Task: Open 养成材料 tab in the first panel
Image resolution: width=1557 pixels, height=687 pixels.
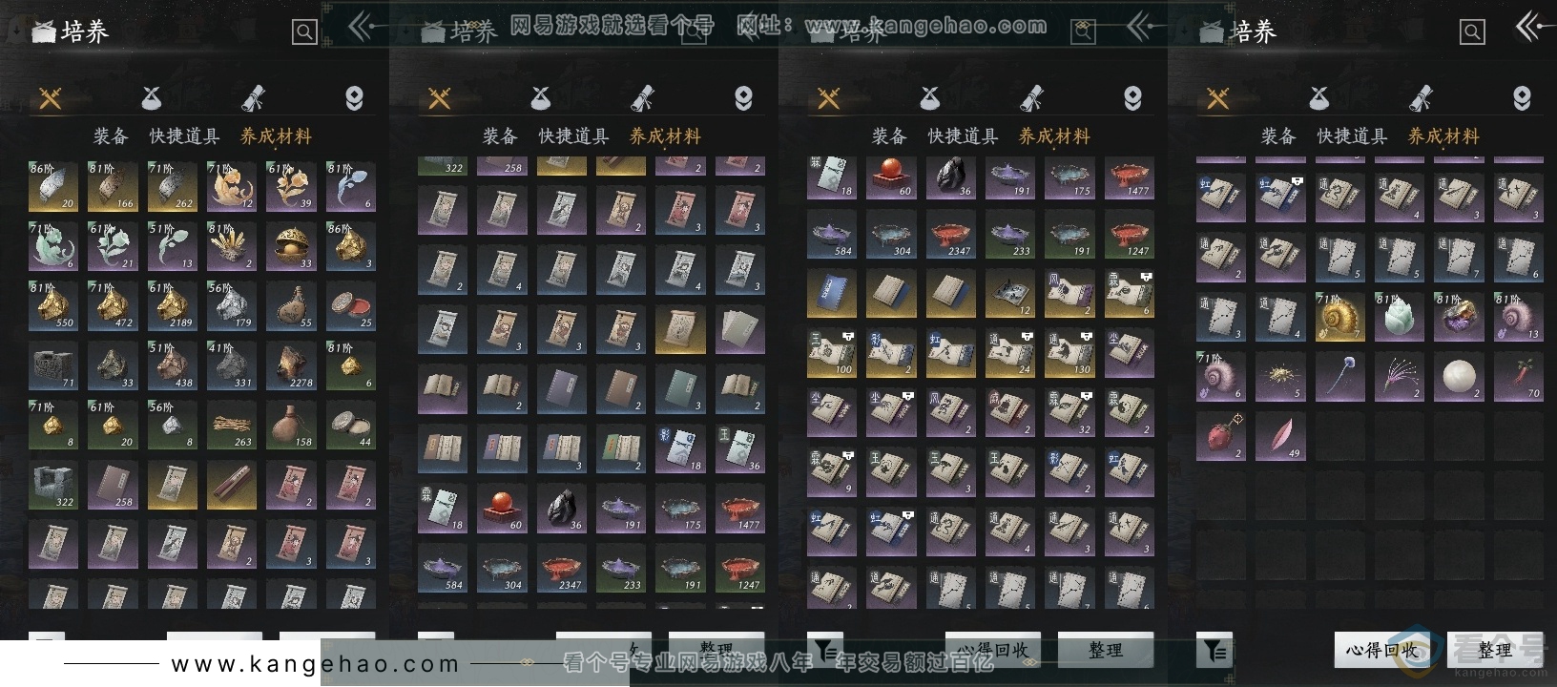Action: click(x=276, y=136)
